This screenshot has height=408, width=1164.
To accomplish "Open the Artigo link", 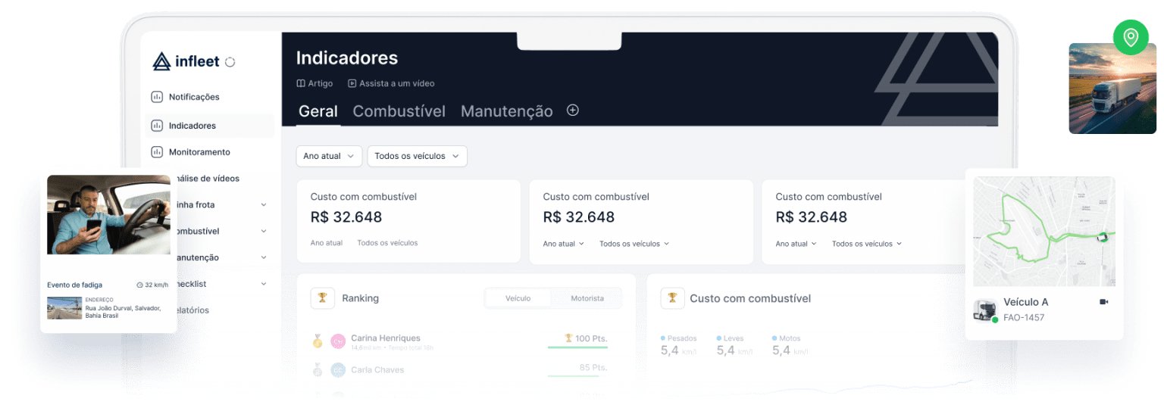I will click(314, 83).
